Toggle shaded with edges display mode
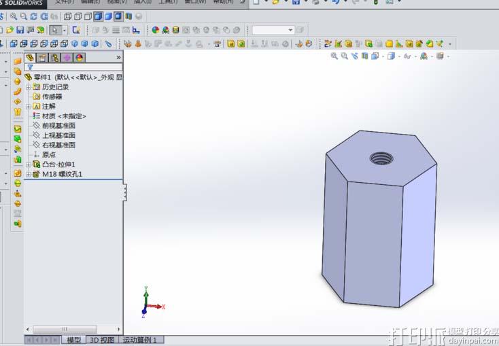Image resolution: width=499 pixels, height=346 pixels. click(99, 16)
